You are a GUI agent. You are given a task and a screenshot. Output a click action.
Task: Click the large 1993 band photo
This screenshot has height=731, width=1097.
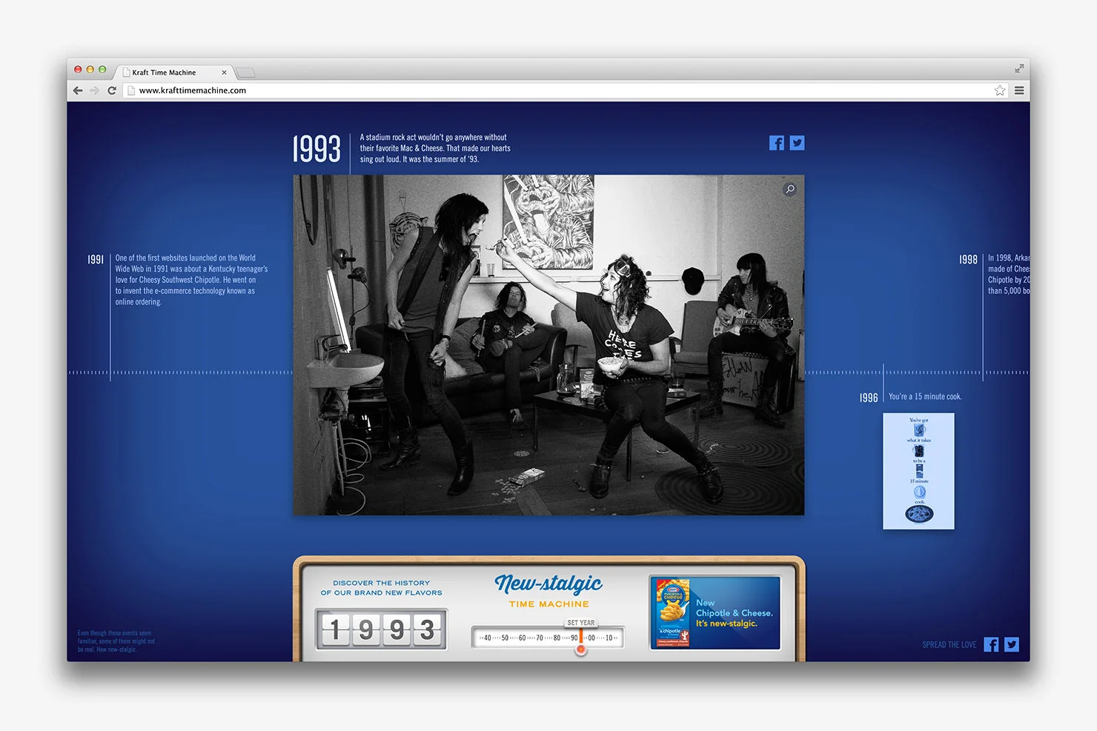point(548,345)
